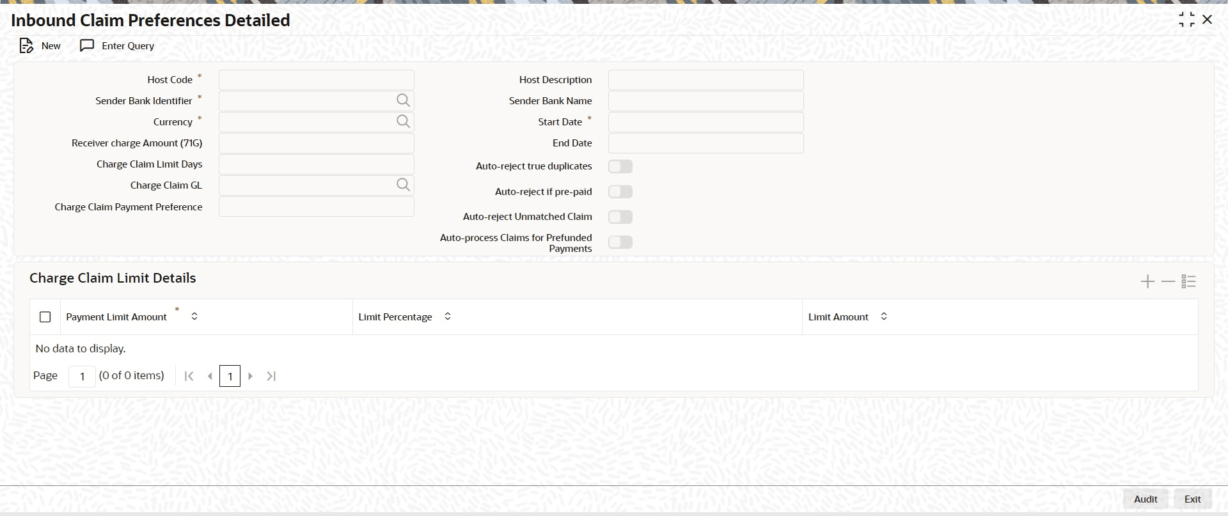Sort by Limit Amount column
This screenshot has height=516, width=1228.
(x=884, y=317)
